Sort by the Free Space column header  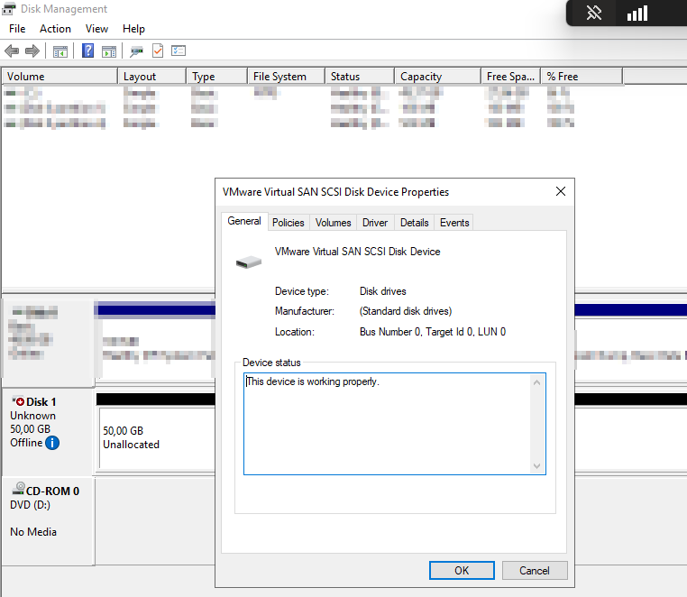pyautogui.click(x=511, y=77)
